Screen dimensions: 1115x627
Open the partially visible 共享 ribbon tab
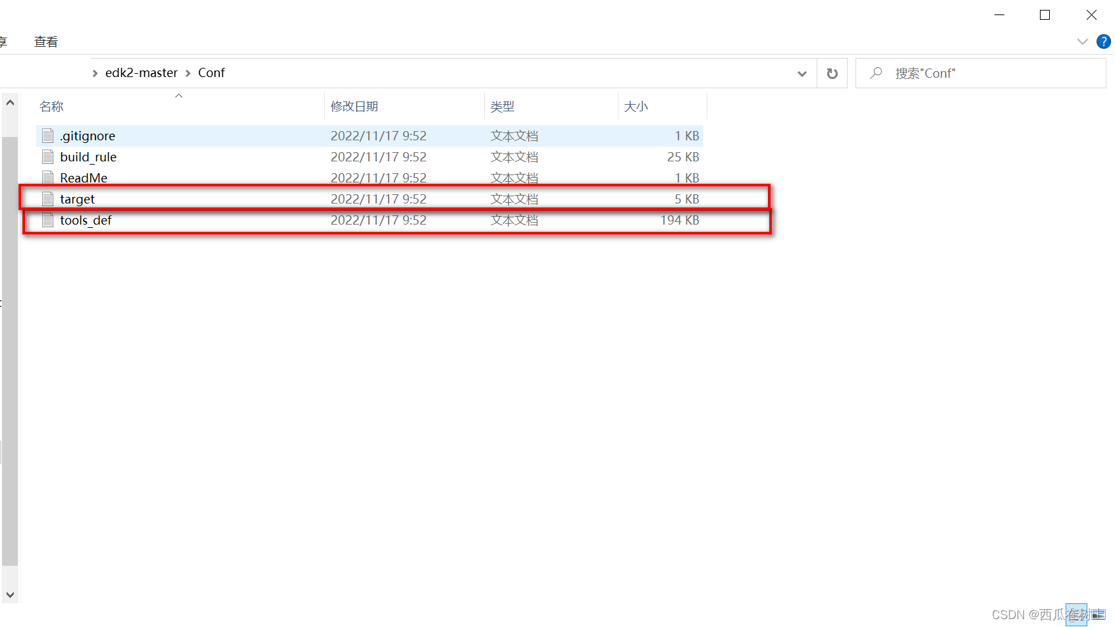pyautogui.click(x=4, y=41)
